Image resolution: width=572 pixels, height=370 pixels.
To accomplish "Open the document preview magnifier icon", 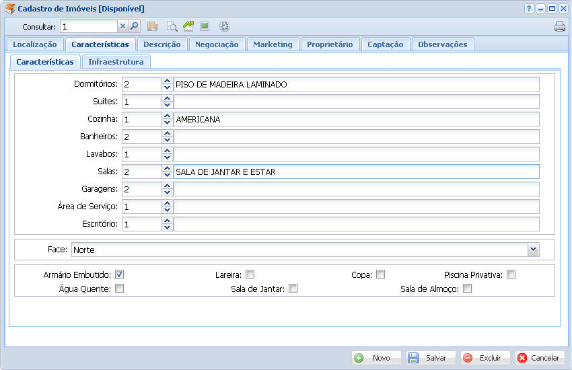I will 172,26.
